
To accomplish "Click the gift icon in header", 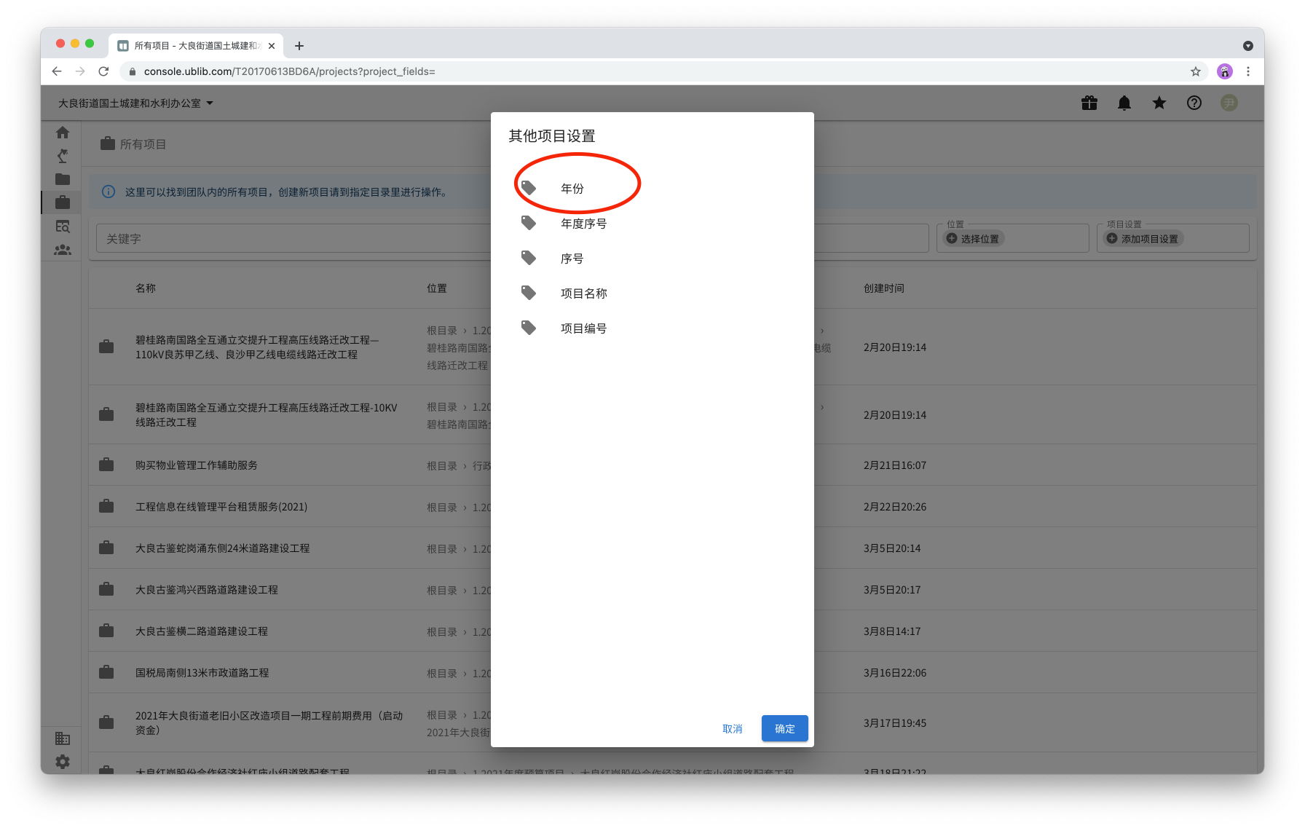I will coord(1089,103).
